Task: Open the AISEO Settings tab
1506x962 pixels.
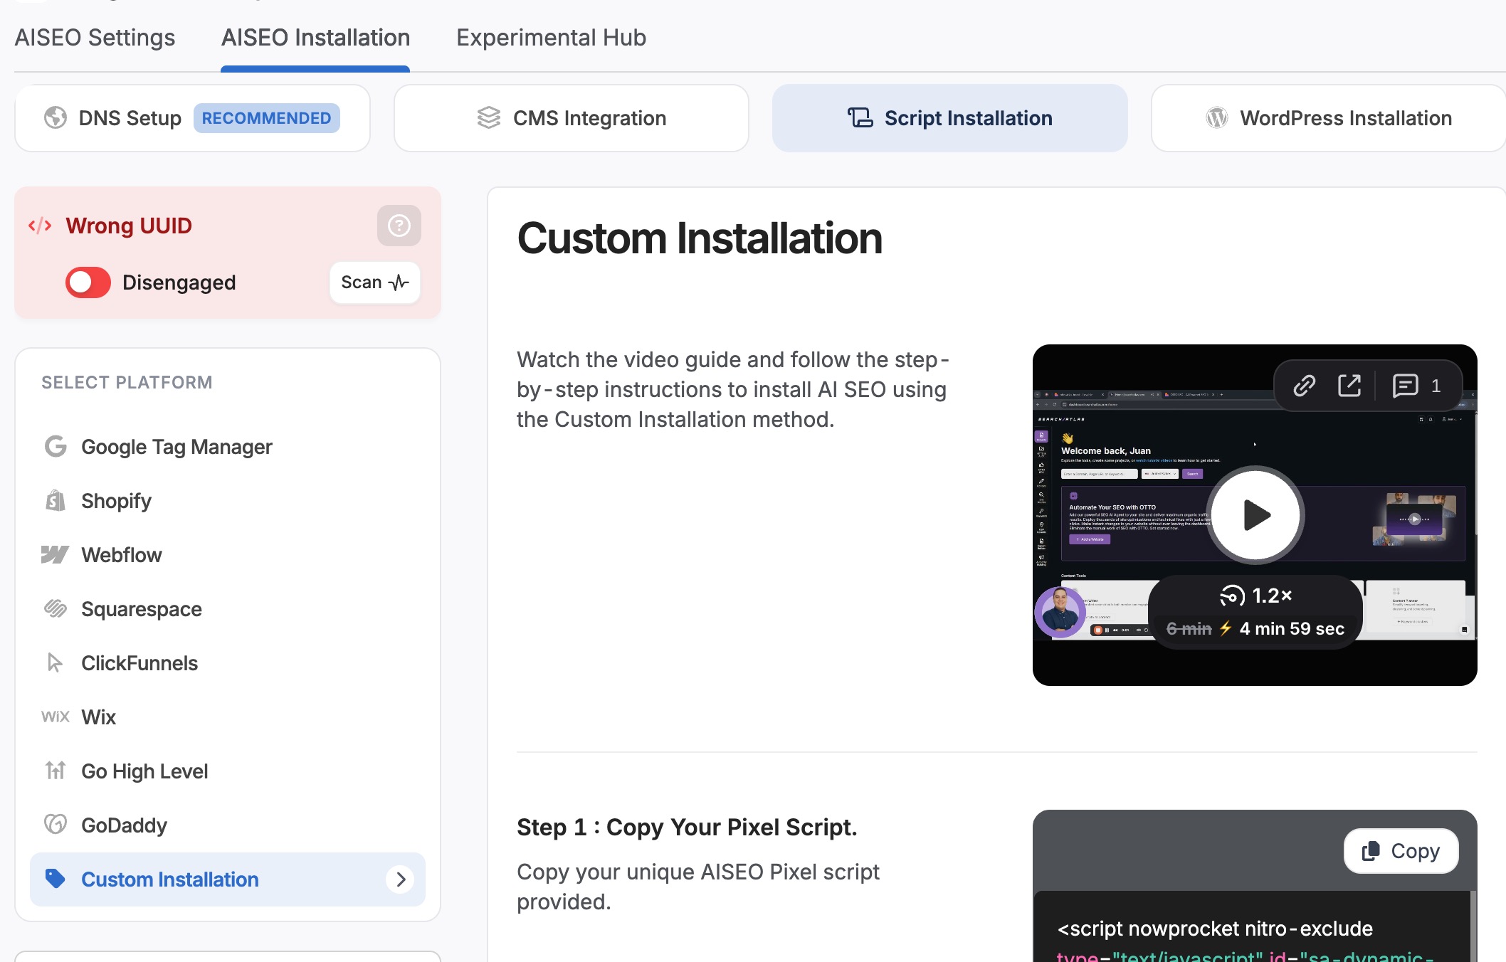Action: 94,37
